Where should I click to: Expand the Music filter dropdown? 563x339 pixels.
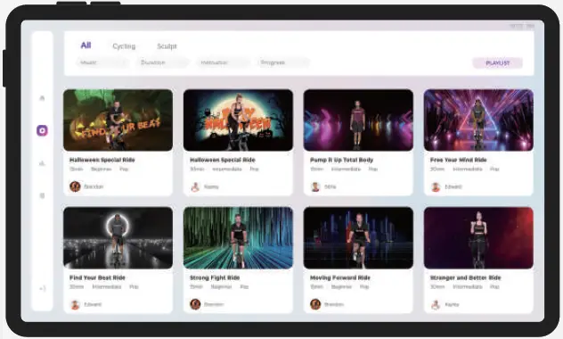[x=102, y=62]
